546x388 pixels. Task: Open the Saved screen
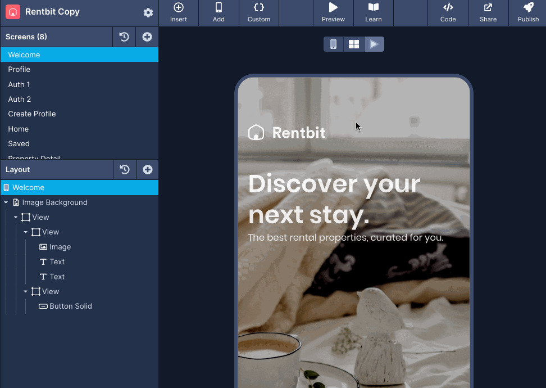coord(79,143)
